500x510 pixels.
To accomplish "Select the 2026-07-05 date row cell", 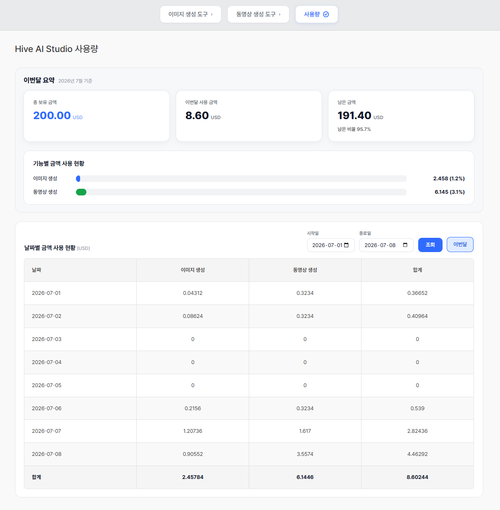I will tap(80, 385).
